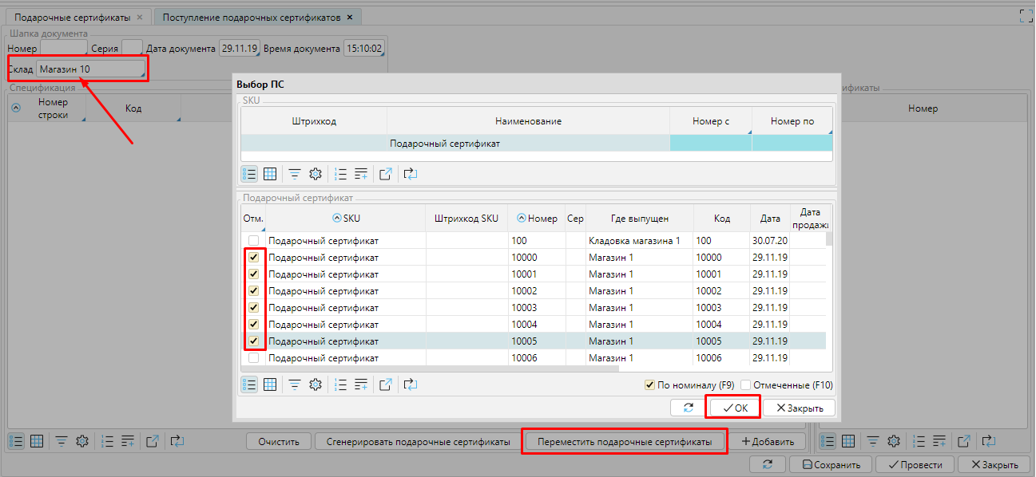
Task: Uncheck the certificate number 10002 row
Action: [x=254, y=291]
